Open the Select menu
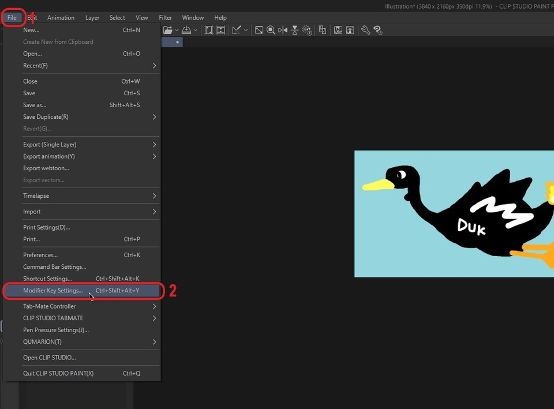This screenshot has width=554, height=409. [x=117, y=18]
